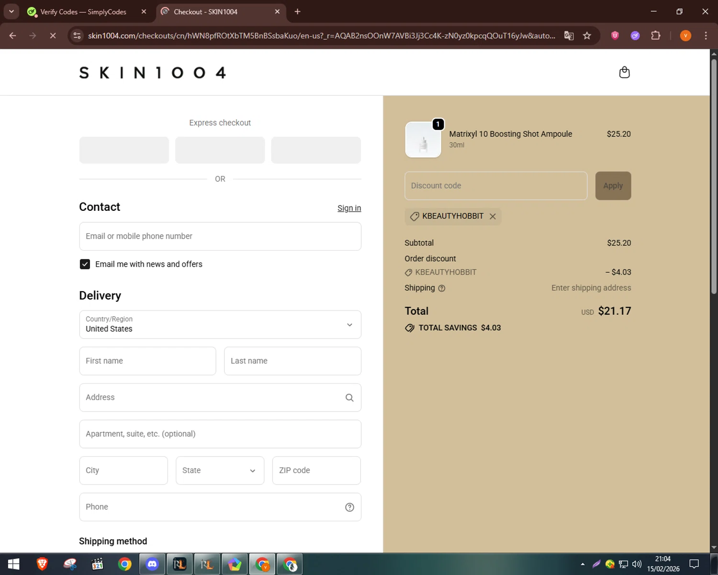Click the Last name field
Image resolution: width=718 pixels, height=575 pixels.
coord(292,361)
